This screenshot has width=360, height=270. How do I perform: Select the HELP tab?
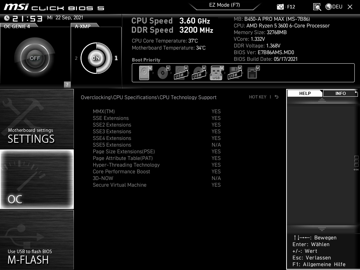(304, 93)
